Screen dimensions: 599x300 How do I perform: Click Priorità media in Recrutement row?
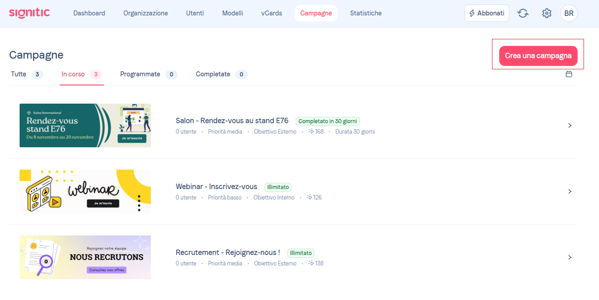point(225,264)
